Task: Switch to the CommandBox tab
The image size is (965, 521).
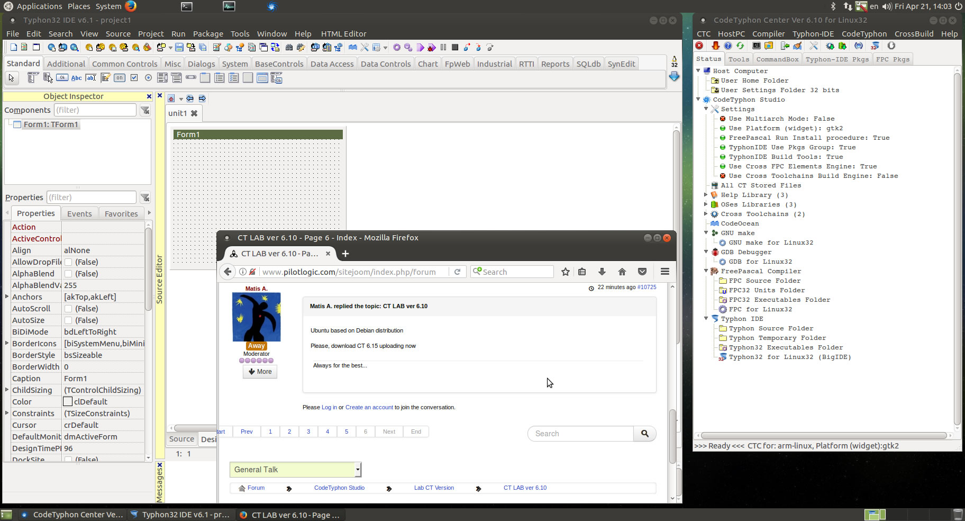Action: point(777,59)
